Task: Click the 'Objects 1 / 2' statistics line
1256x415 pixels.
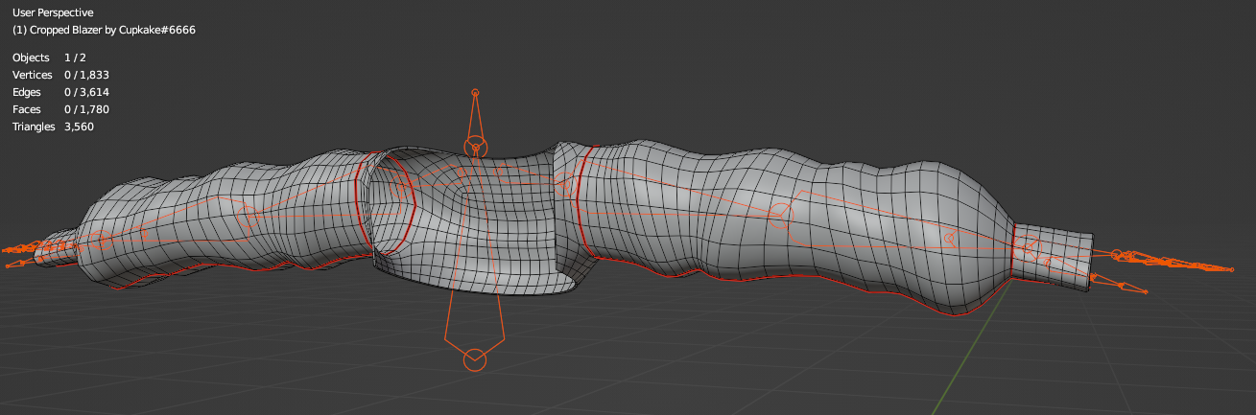Action: point(51,58)
